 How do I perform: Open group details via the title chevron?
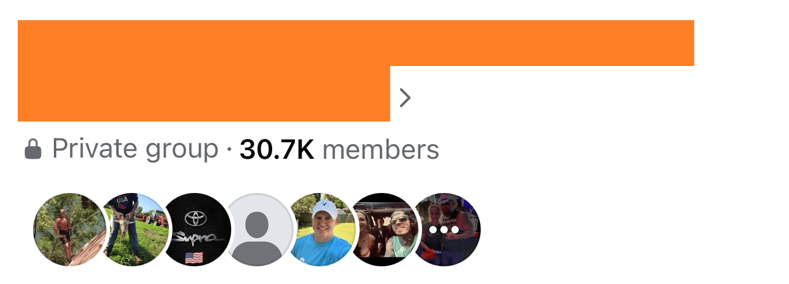pyautogui.click(x=405, y=97)
